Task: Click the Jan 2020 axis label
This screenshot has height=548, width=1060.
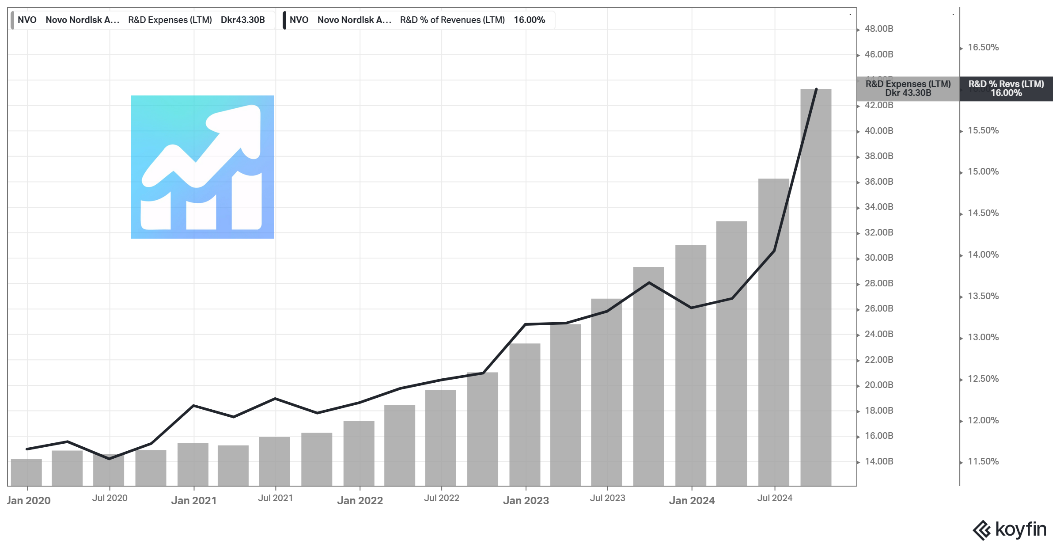Action: (x=29, y=500)
